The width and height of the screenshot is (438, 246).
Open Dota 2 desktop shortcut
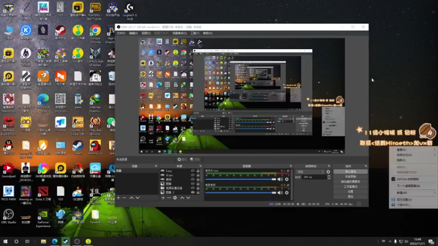click(43, 194)
